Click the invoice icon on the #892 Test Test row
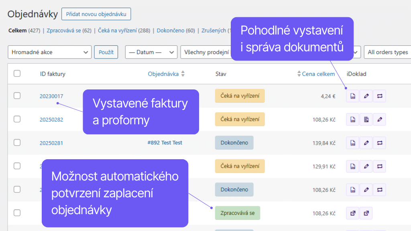This screenshot has width=411, height=231. coord(352,142)
